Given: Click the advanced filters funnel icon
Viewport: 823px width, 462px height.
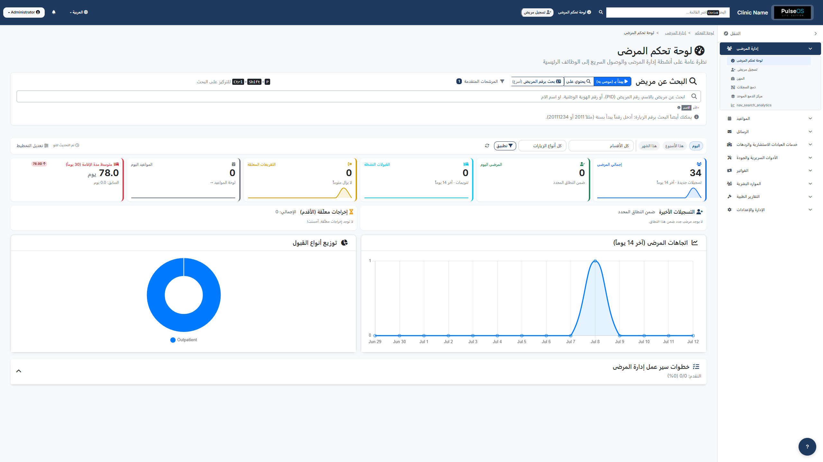Looking at the screenshot, I should (502, 82).
